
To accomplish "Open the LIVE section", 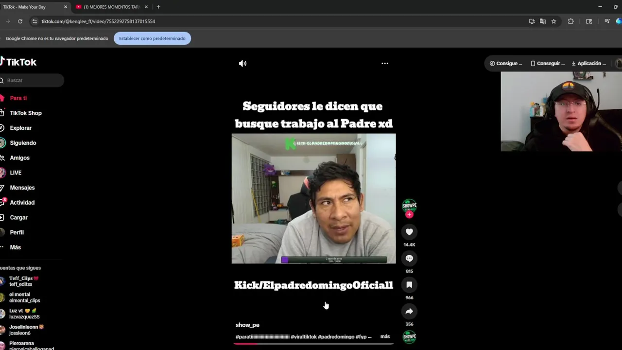I will (16, 173).
